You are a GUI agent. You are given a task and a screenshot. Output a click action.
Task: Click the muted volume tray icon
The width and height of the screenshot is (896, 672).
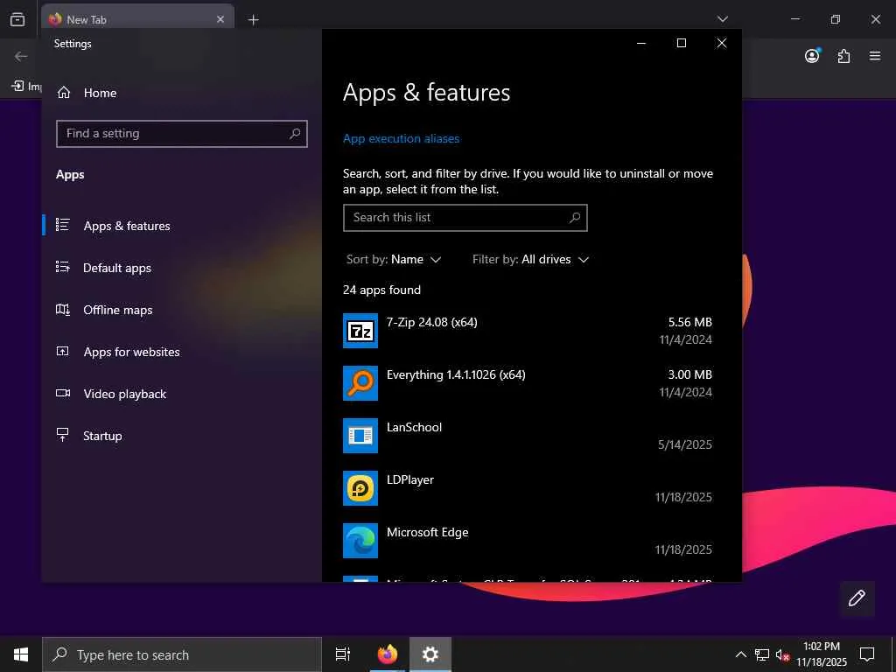click(x=782, y=654)
